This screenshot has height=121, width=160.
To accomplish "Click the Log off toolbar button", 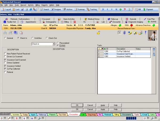I will point(6,10).
